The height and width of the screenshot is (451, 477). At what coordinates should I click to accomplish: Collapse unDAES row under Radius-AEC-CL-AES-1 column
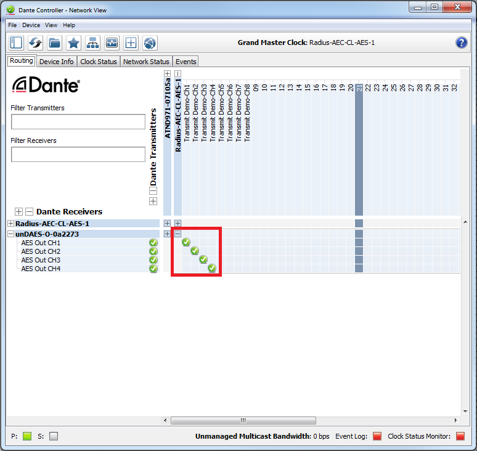(178, 234)
